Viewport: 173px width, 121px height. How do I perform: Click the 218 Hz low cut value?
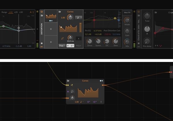coord(108,34)
